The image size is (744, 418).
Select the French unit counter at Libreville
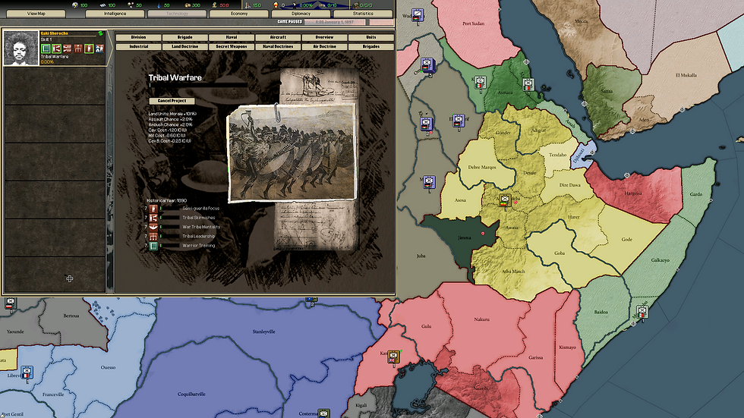(x=27, y=373)
